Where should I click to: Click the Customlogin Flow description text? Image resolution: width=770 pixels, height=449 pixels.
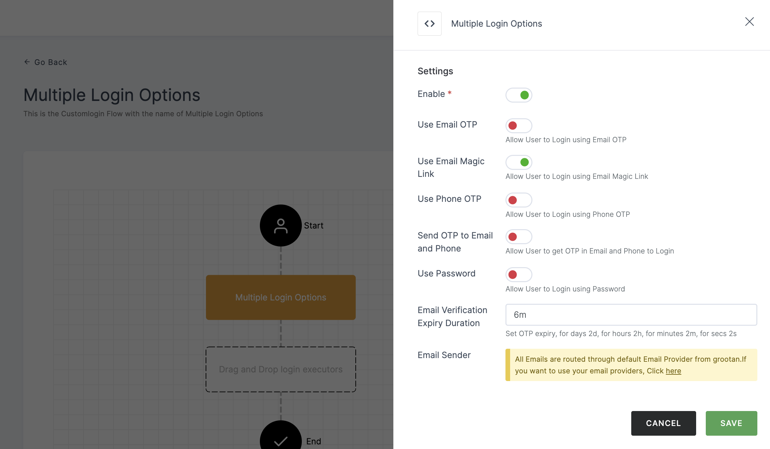pos(143,114)
